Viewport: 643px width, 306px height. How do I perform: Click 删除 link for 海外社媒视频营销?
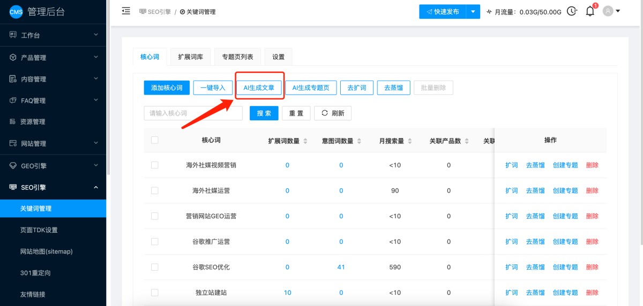tap(592, 165)
